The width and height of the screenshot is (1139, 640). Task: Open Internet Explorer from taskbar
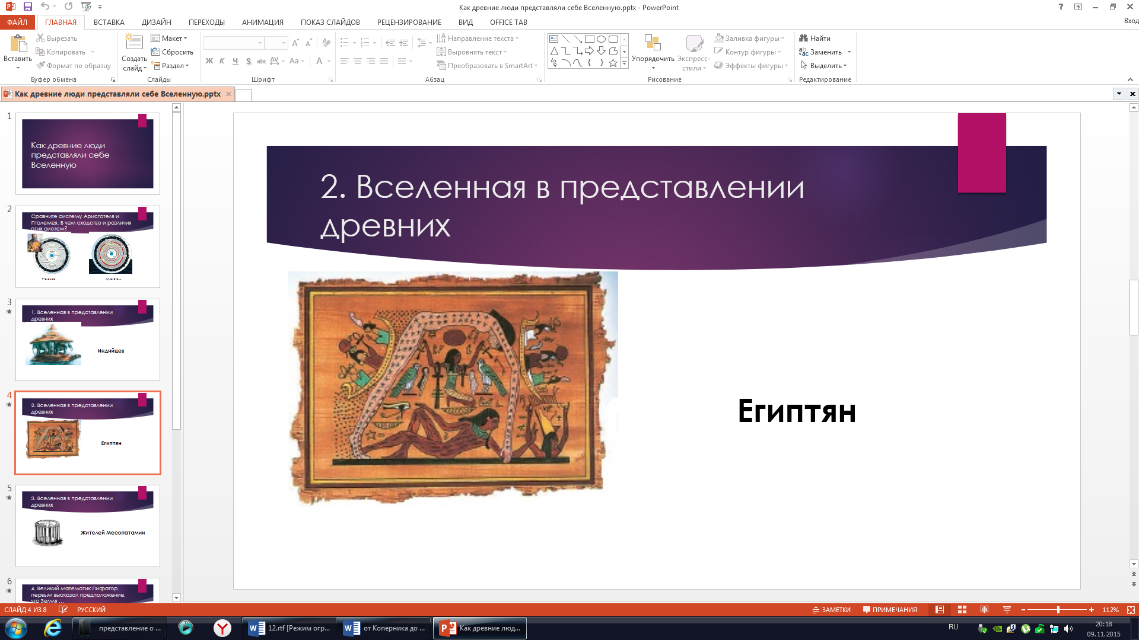(52, 628)
